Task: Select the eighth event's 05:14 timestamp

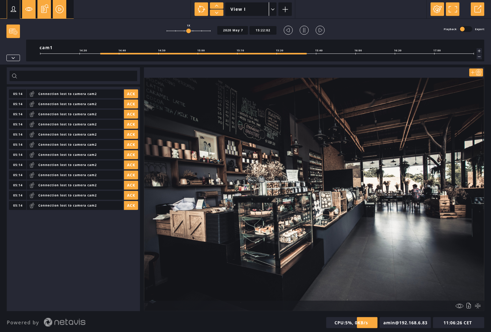Action: point(18,165)
